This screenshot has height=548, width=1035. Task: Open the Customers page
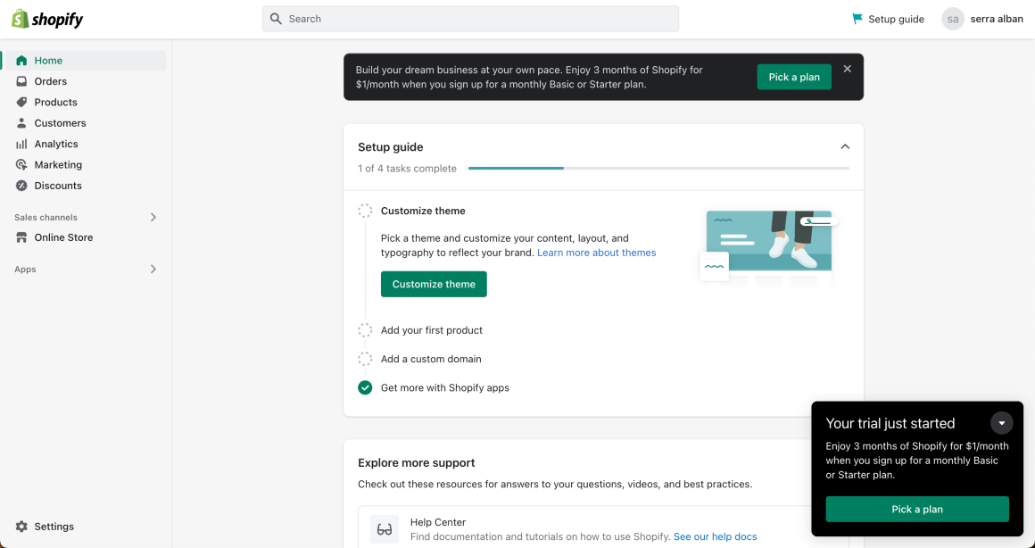59,122
